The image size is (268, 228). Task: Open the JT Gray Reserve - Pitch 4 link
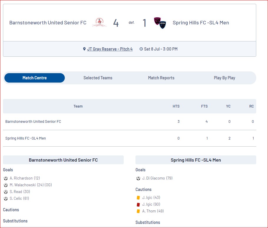tap(110, 49)
